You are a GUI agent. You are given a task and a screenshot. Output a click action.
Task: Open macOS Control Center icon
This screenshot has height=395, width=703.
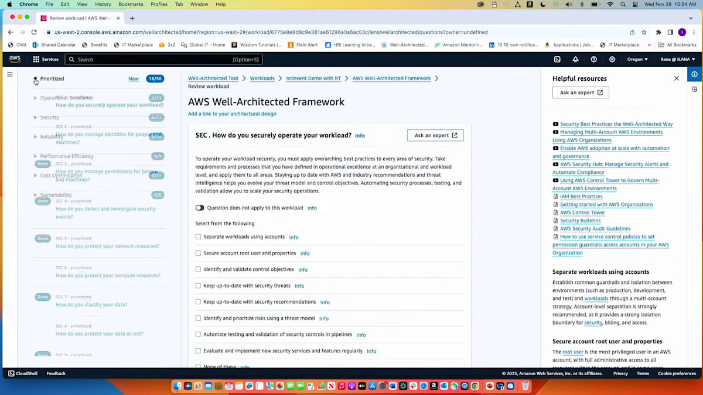coord(636,4)
